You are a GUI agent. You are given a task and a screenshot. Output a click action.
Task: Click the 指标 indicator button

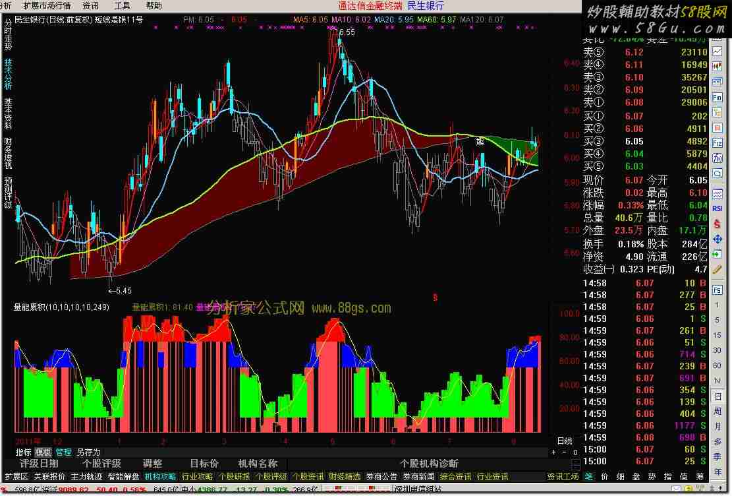23,452
